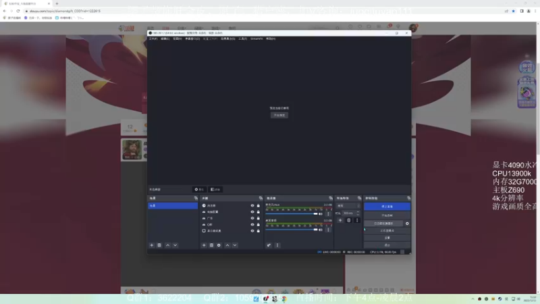Viewport: 540px width, 304px height.
Task: Click the Start Recording button
Action: point(387,216)
